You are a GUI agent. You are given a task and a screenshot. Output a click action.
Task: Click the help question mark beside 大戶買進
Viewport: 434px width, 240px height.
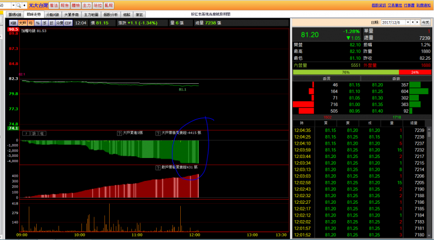point(119,133)
